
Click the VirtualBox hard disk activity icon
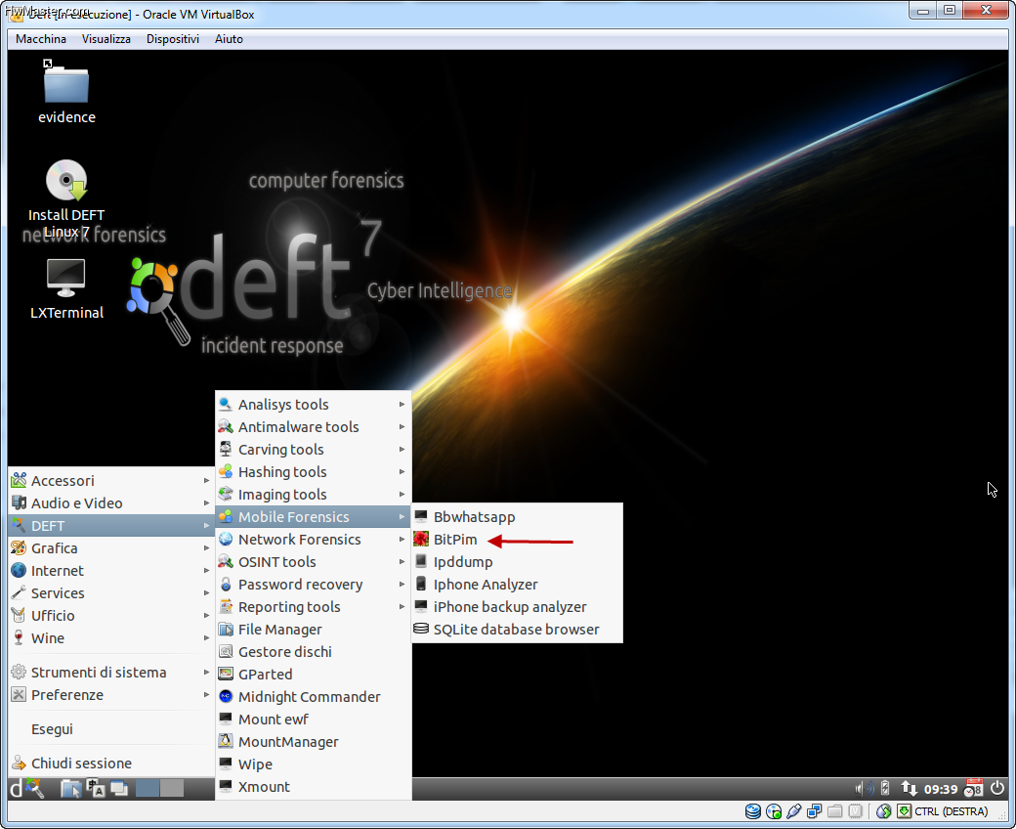[752, 811]
